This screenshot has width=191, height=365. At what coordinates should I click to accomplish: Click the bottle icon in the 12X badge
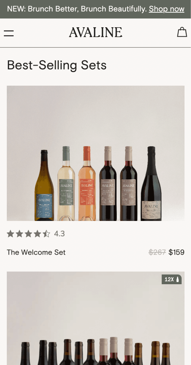click(x=177, y=279)
